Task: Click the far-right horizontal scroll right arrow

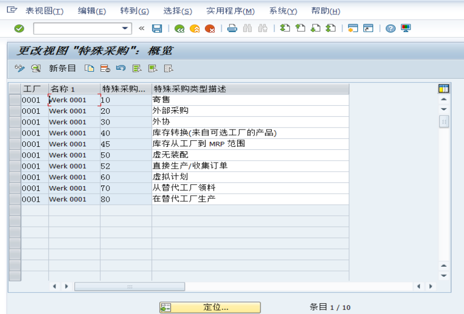Action: (x=430, y=286)
